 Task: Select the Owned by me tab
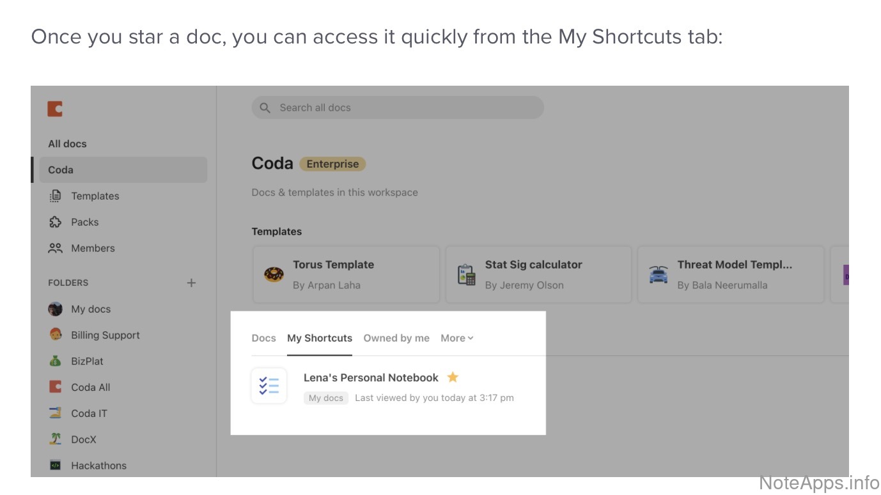tap(396, 338)
